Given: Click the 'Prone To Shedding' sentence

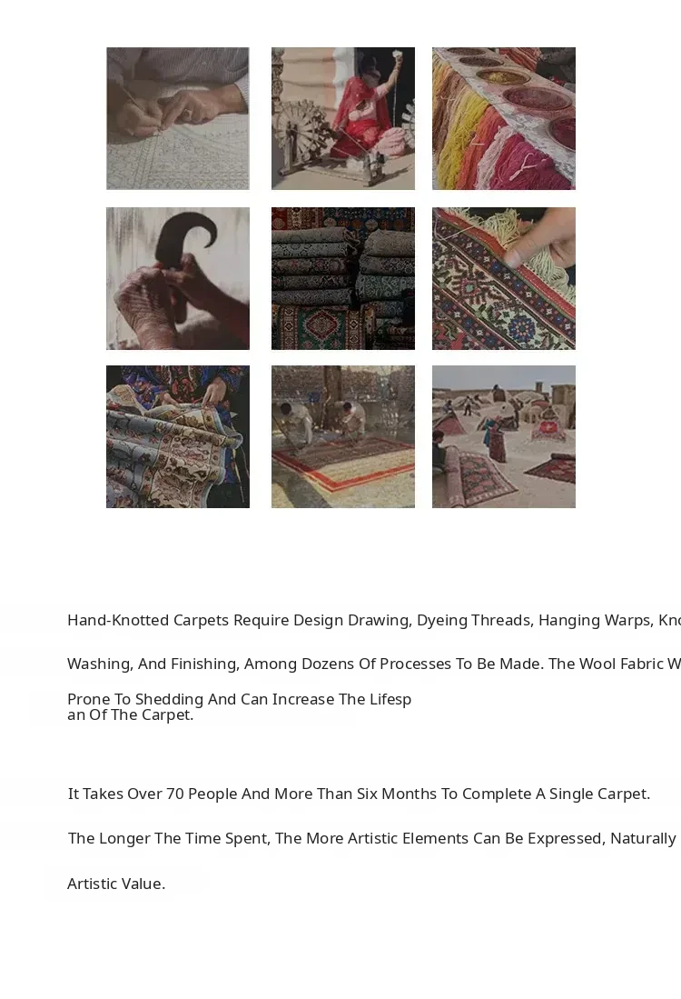Looking at the screenshot, I should point(240,699).
